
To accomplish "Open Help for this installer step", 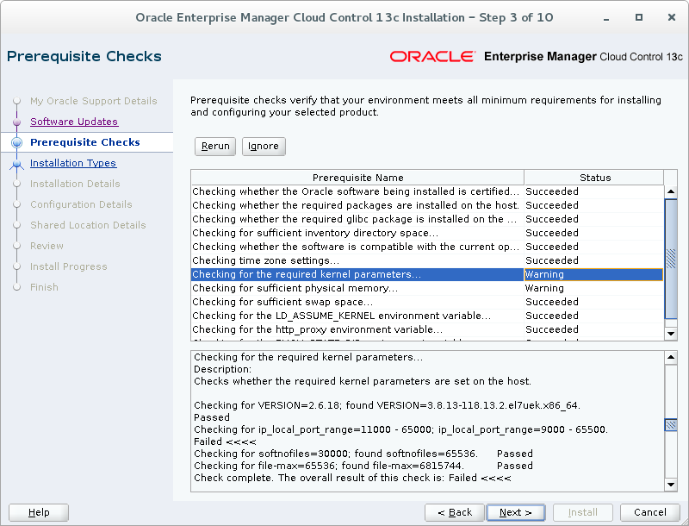I will pos(39,512).
